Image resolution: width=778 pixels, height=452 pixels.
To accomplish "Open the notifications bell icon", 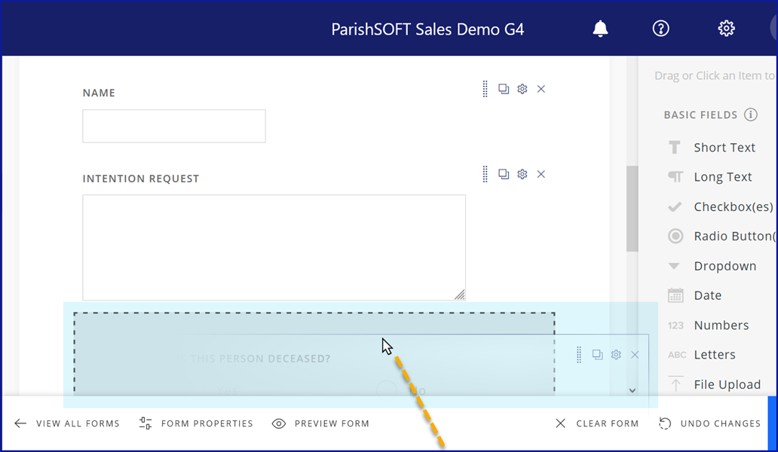I will coord(600,29).
